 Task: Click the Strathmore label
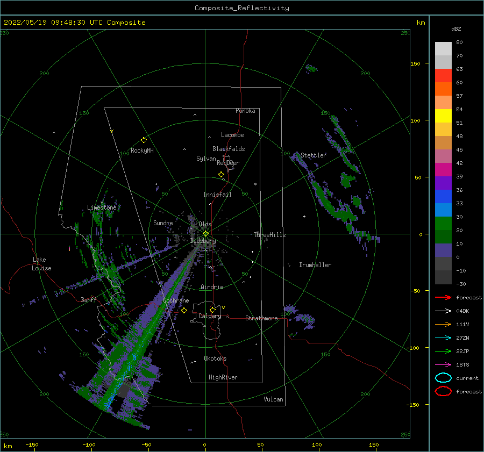pyautogui.click(x=261, y=318)
